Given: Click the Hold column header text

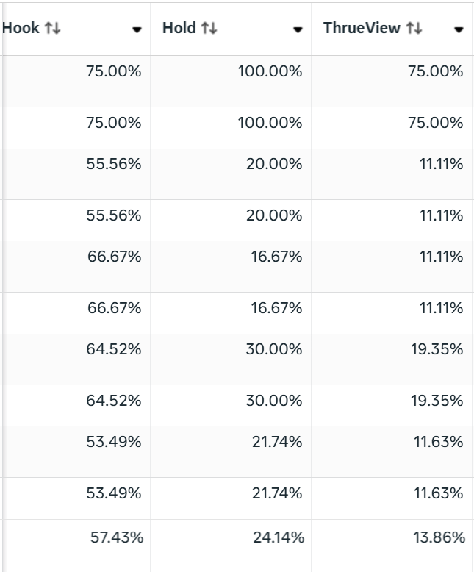Looking at the screenshot, I should point(179,29).
